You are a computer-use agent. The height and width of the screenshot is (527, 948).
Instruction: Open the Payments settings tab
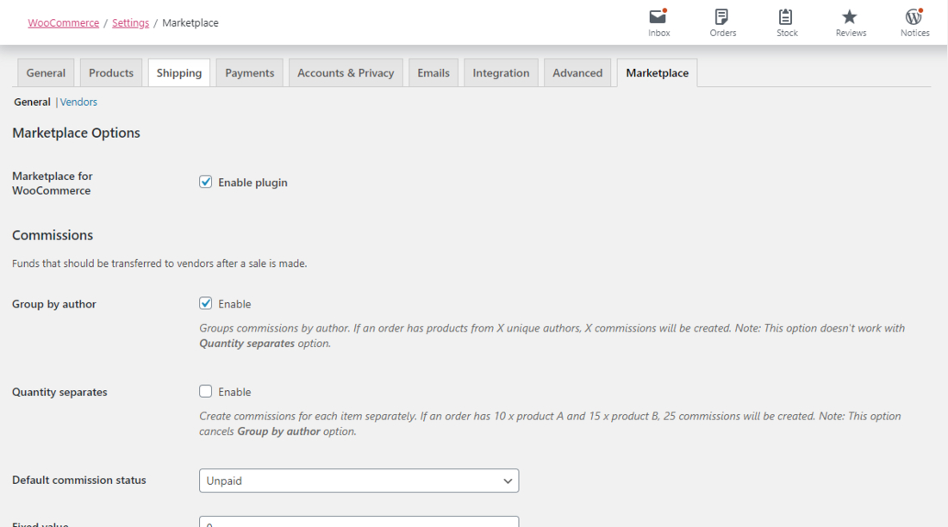[x=250, y=73]
